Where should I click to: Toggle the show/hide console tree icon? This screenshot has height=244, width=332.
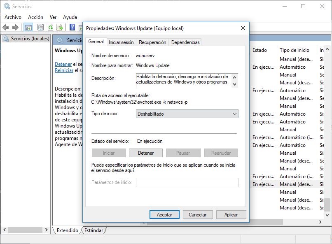coord(28,28)
